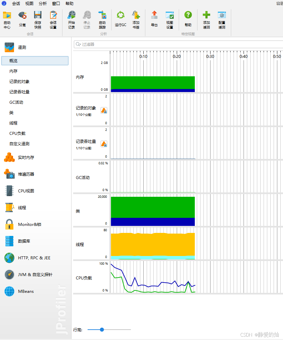Image resolution: width=283 pixels, height=340 pixels.
Task: Open 视图设置 view settings
Action: pyautogui.click(x=169, y=20)
